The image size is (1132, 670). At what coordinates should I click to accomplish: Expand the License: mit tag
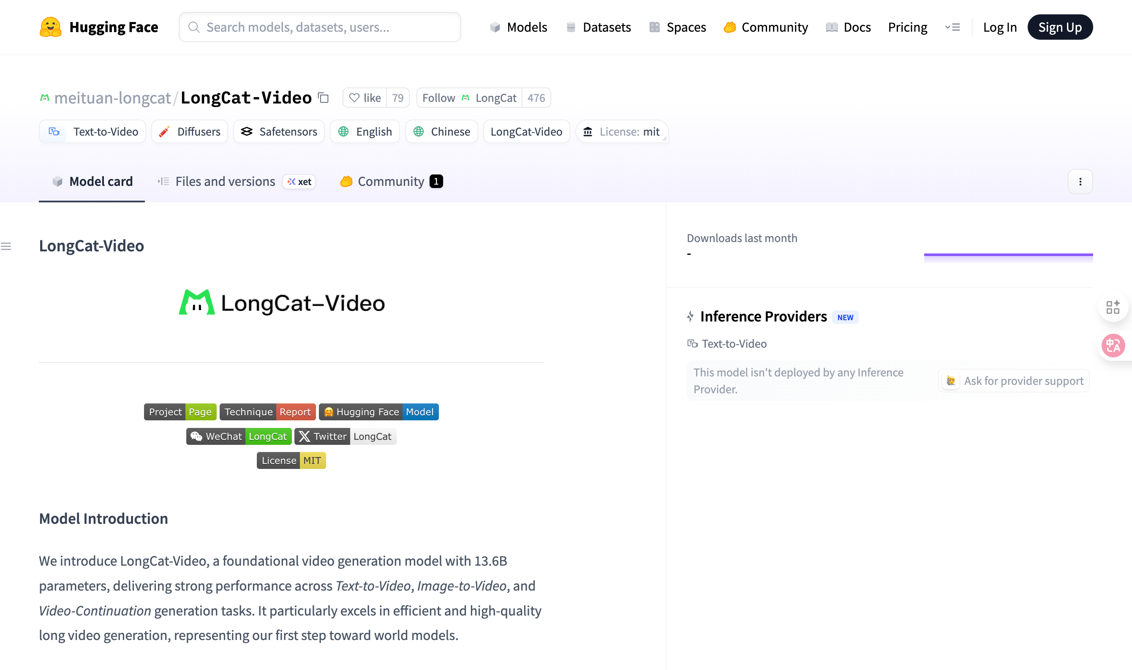pos(622,131)
